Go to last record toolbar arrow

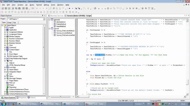tap(47, 9)
